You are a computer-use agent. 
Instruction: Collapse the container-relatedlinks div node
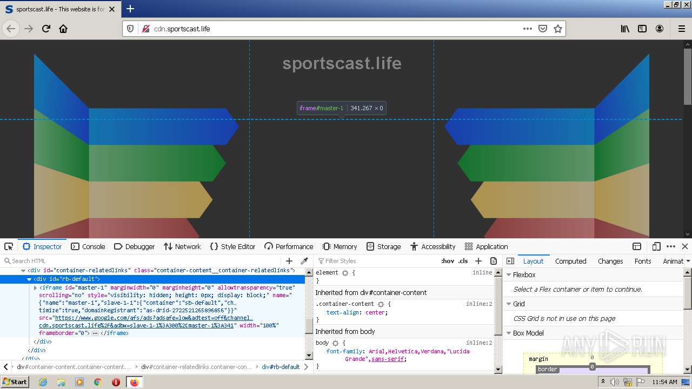(23, 271)
